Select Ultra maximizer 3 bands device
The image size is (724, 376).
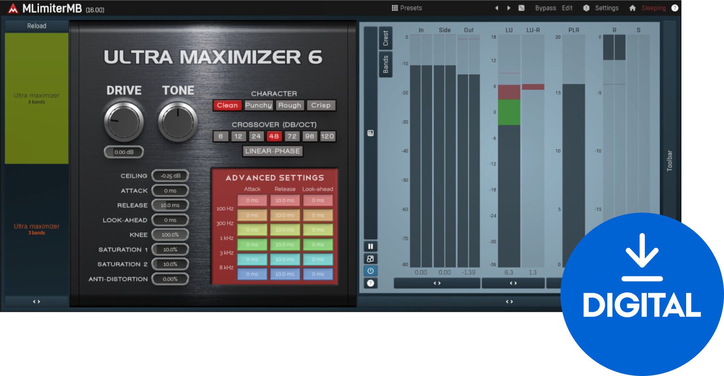(x=37, y=229)
